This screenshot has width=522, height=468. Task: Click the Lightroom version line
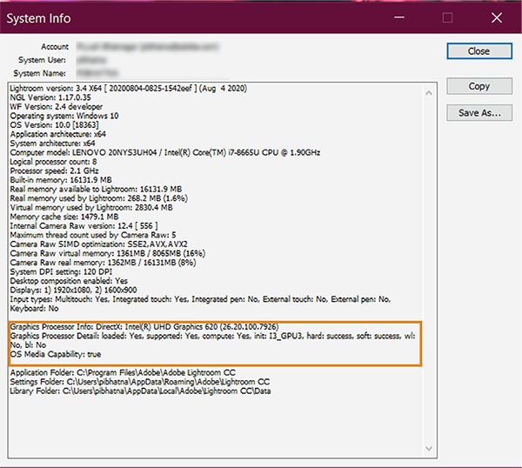[x=129, y=88]
